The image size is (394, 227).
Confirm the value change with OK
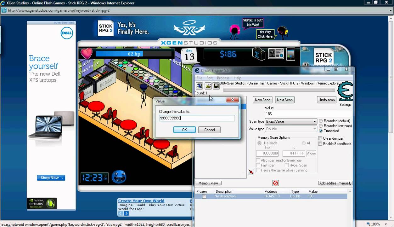pyautogui.click(x=184, y=130)
